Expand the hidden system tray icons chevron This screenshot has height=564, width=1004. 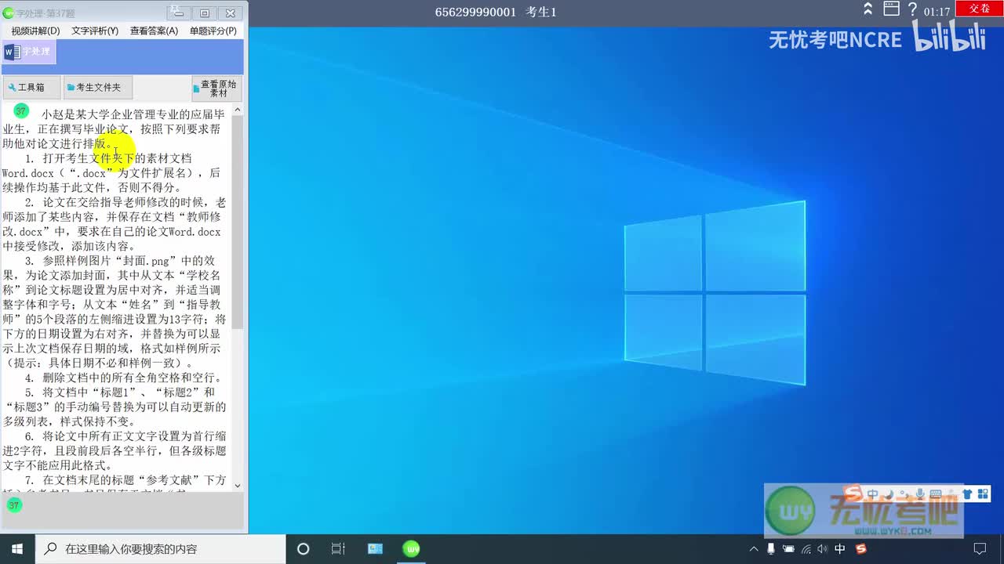tap(754, 549)
